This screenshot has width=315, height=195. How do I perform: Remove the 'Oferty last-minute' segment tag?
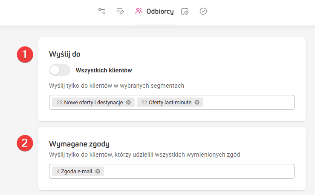tap(197, 103)
